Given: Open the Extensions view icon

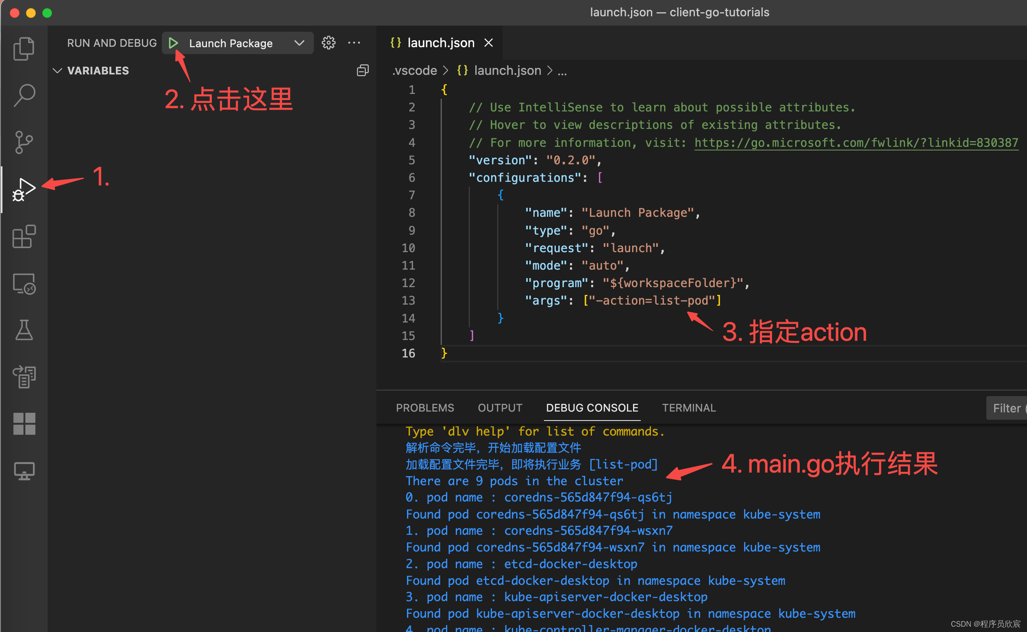Looking at the screenshot, I should (24, 237).
